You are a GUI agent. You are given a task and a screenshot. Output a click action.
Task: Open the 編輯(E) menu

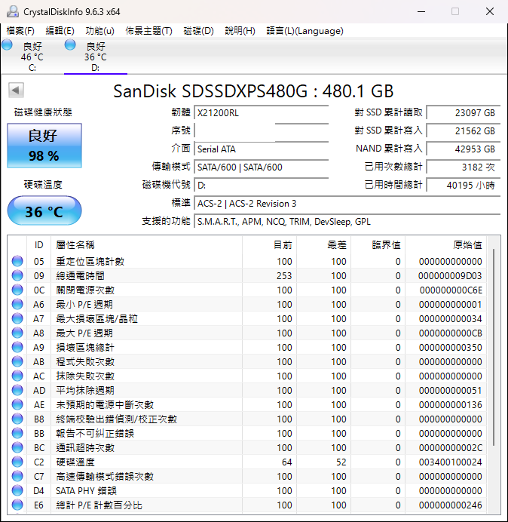coord(60,31)
